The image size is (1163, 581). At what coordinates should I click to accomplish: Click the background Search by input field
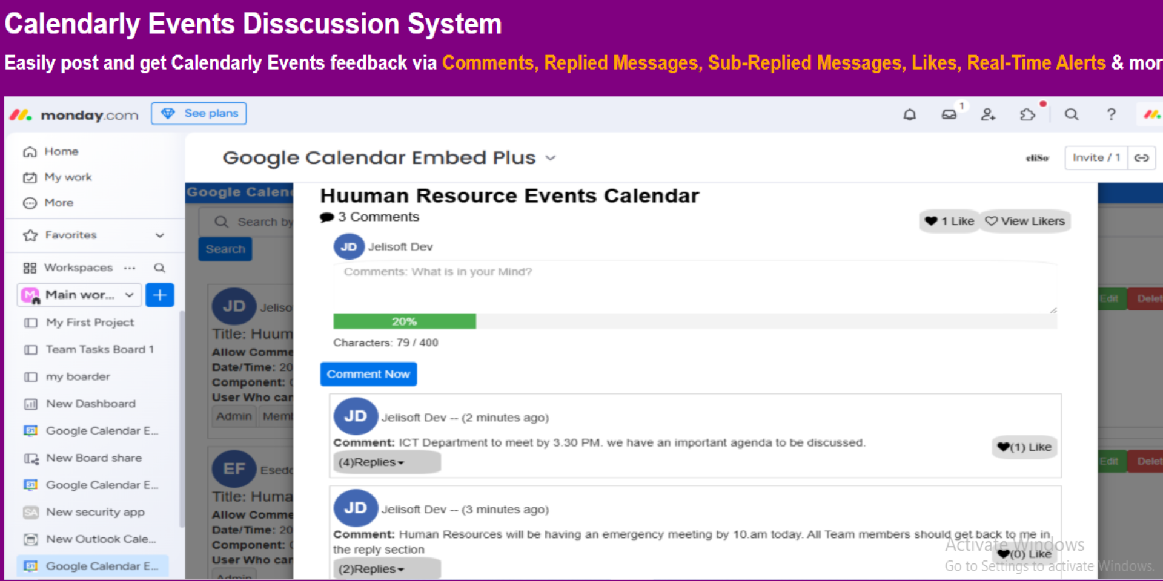pos(247,222)
